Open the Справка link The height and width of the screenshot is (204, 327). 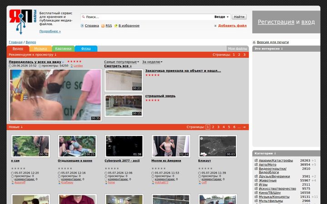tap(92, 26)
